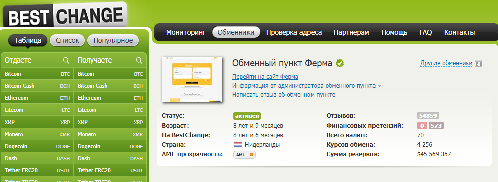Open Проверка адреса in the menu
This screenshot has height=182, width=498.
pos(294,32)
